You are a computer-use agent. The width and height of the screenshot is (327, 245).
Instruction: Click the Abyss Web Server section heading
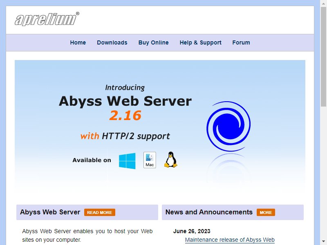click(50, 212)
